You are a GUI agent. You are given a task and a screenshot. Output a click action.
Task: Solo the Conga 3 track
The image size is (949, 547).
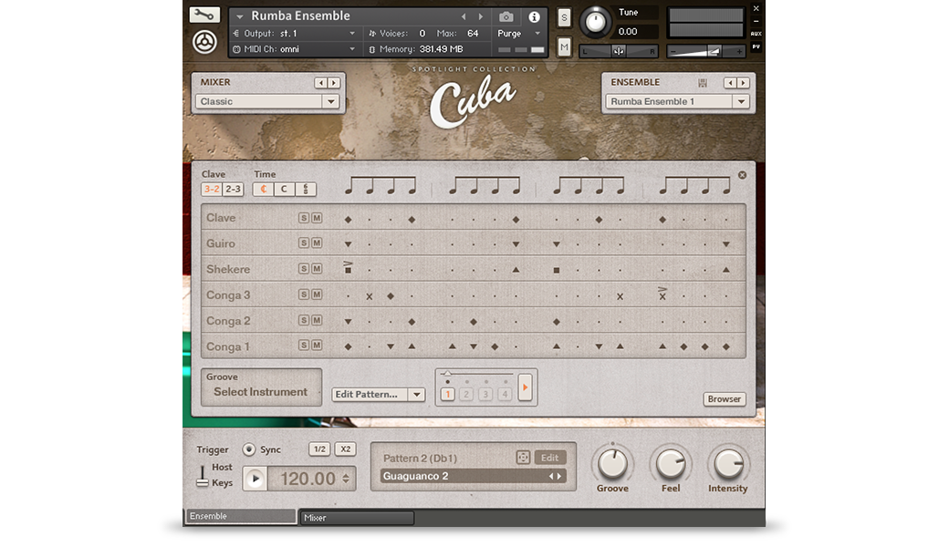[304, 294]
